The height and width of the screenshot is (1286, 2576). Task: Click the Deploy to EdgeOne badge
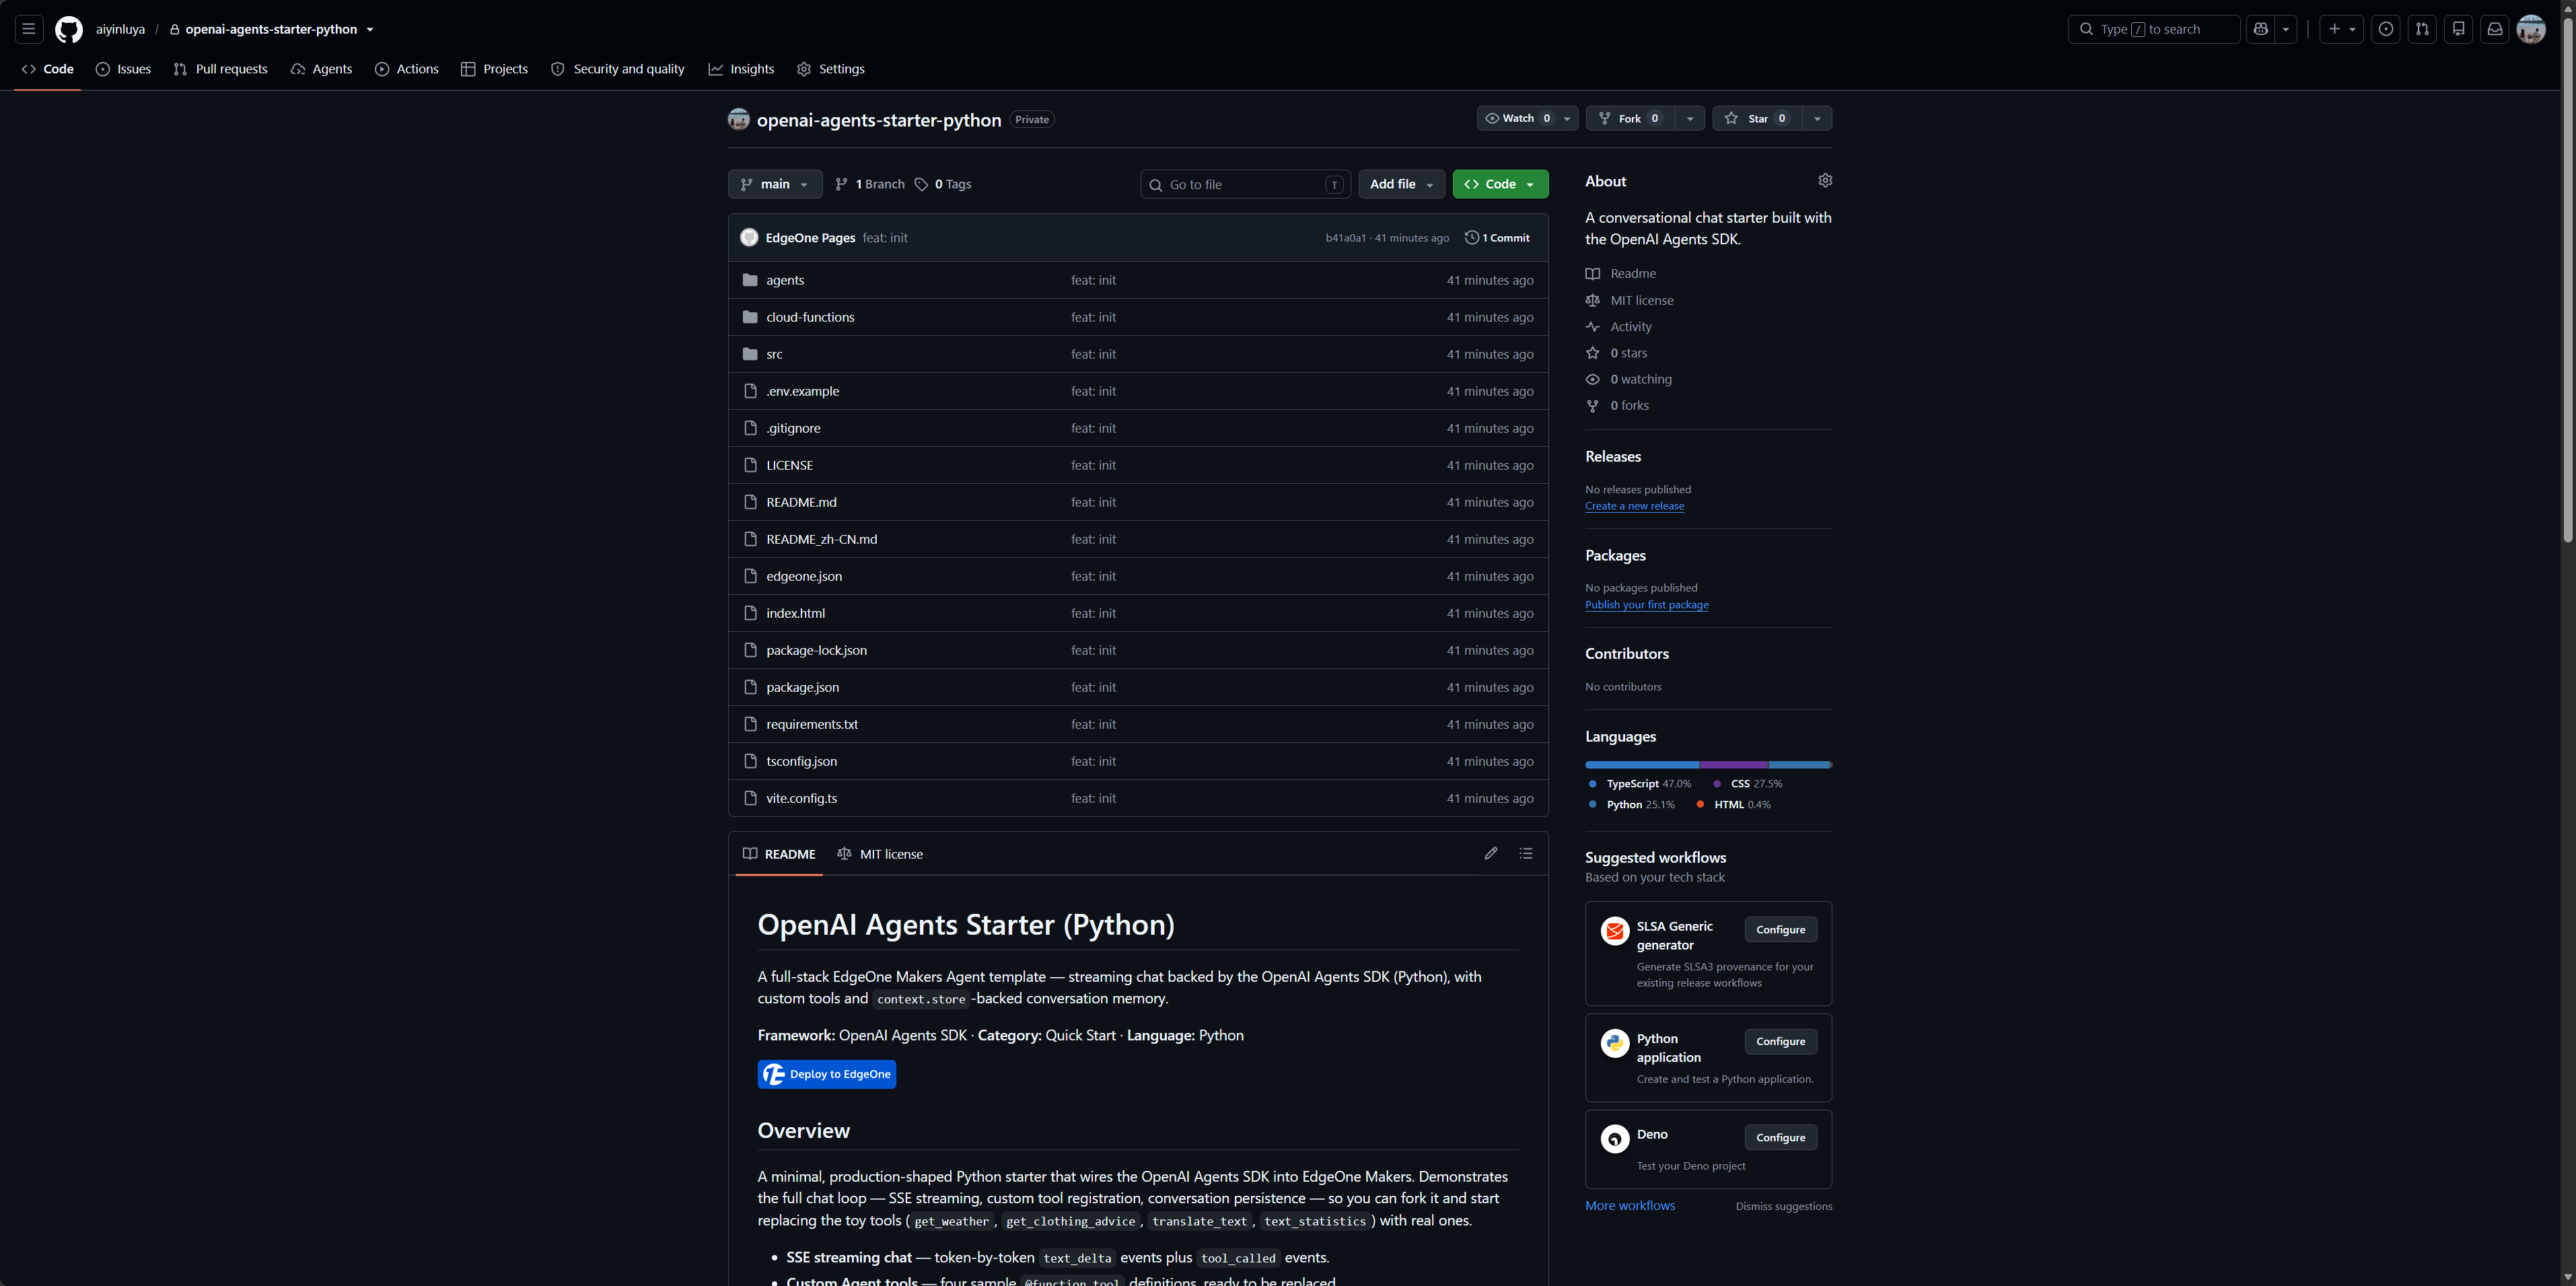(827, 1074)
